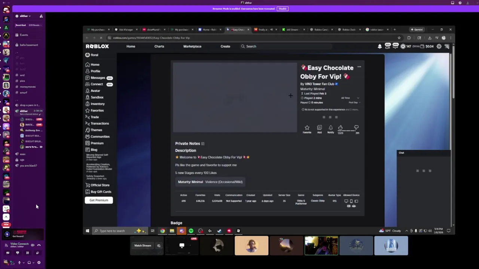
Task: Click the Private Notes edit icon
Action: (203, 143)
